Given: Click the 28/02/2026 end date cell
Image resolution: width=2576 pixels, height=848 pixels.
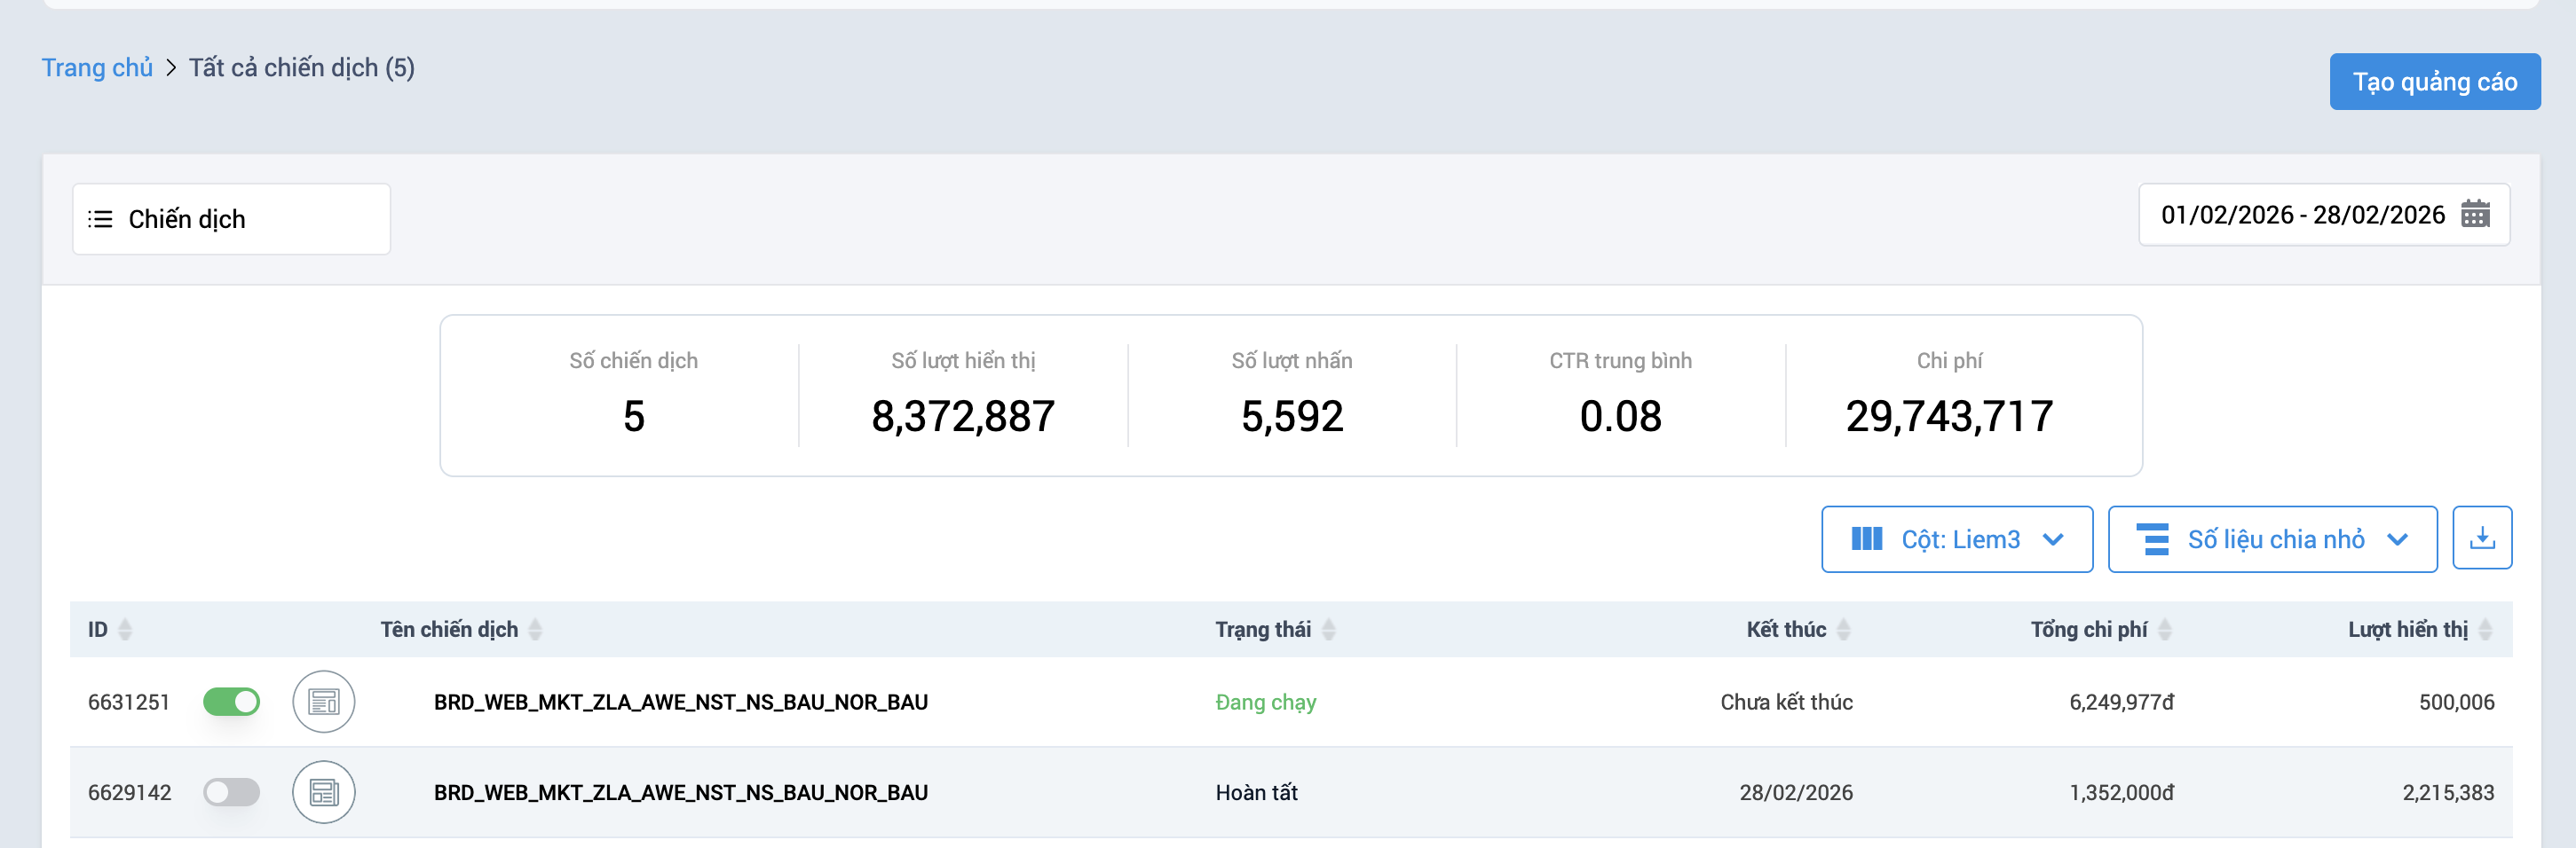Looking at the screenshot, I should (1795, 792).
